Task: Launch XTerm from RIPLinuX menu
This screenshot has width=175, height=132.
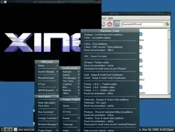Action: coord(47,84)
